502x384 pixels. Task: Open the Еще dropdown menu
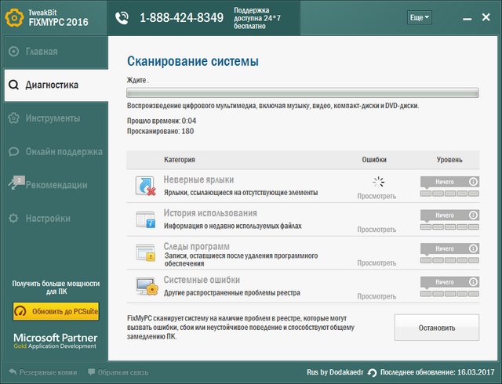tap(419, 17)
